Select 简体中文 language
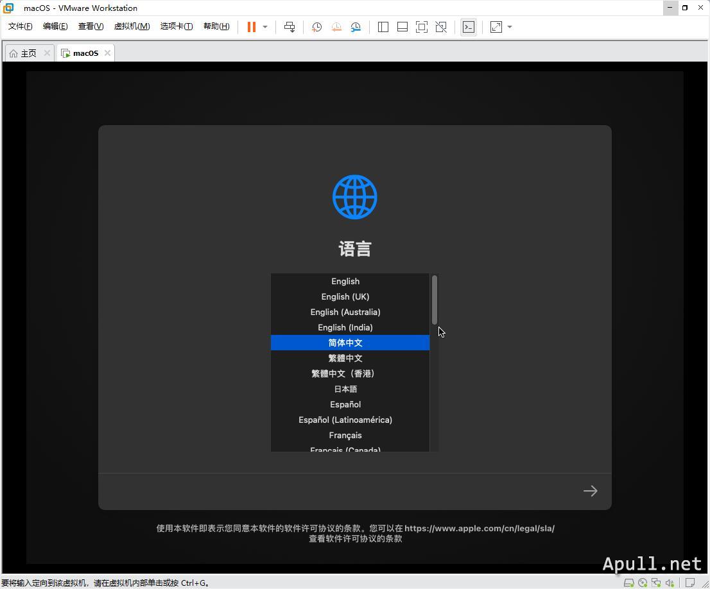This screenshot has width=710, height=589. (350, 343)
